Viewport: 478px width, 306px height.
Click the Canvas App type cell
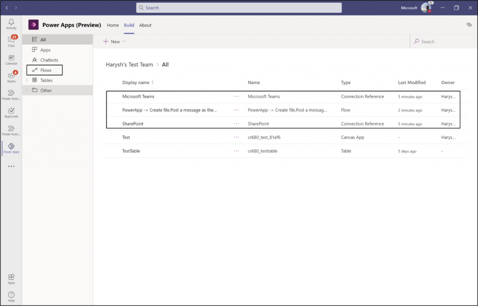[x=352, y=137]
